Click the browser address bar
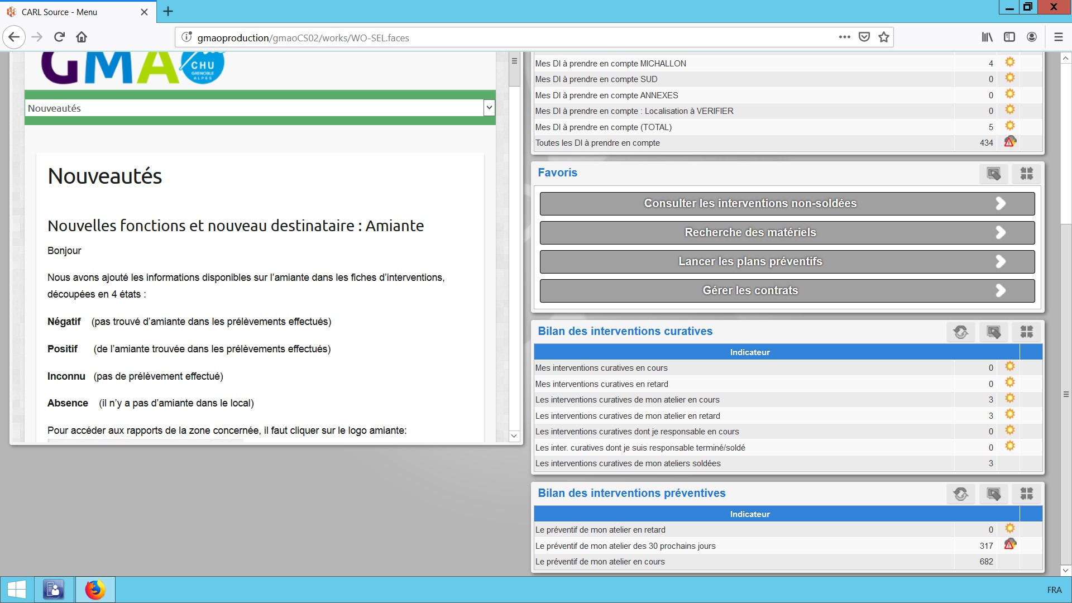 point(502,38)
